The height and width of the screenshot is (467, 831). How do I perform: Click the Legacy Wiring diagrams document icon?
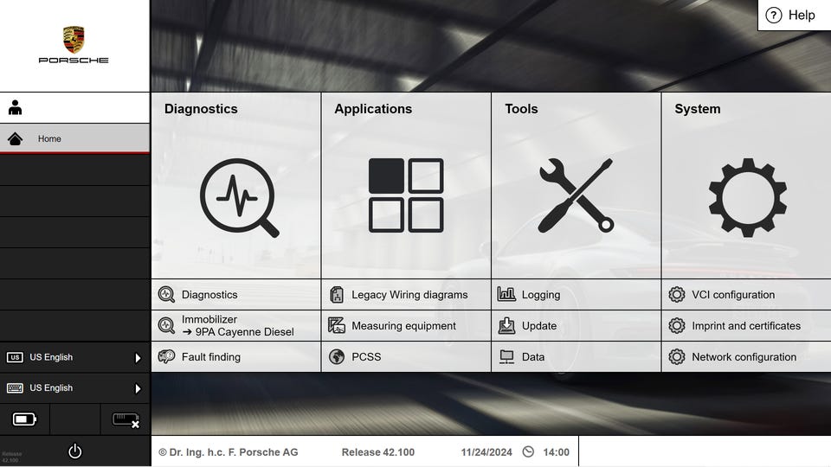coord(337,294)
